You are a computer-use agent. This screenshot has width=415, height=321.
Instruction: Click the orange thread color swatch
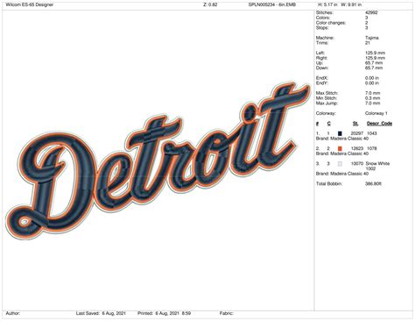coord(340,148)
